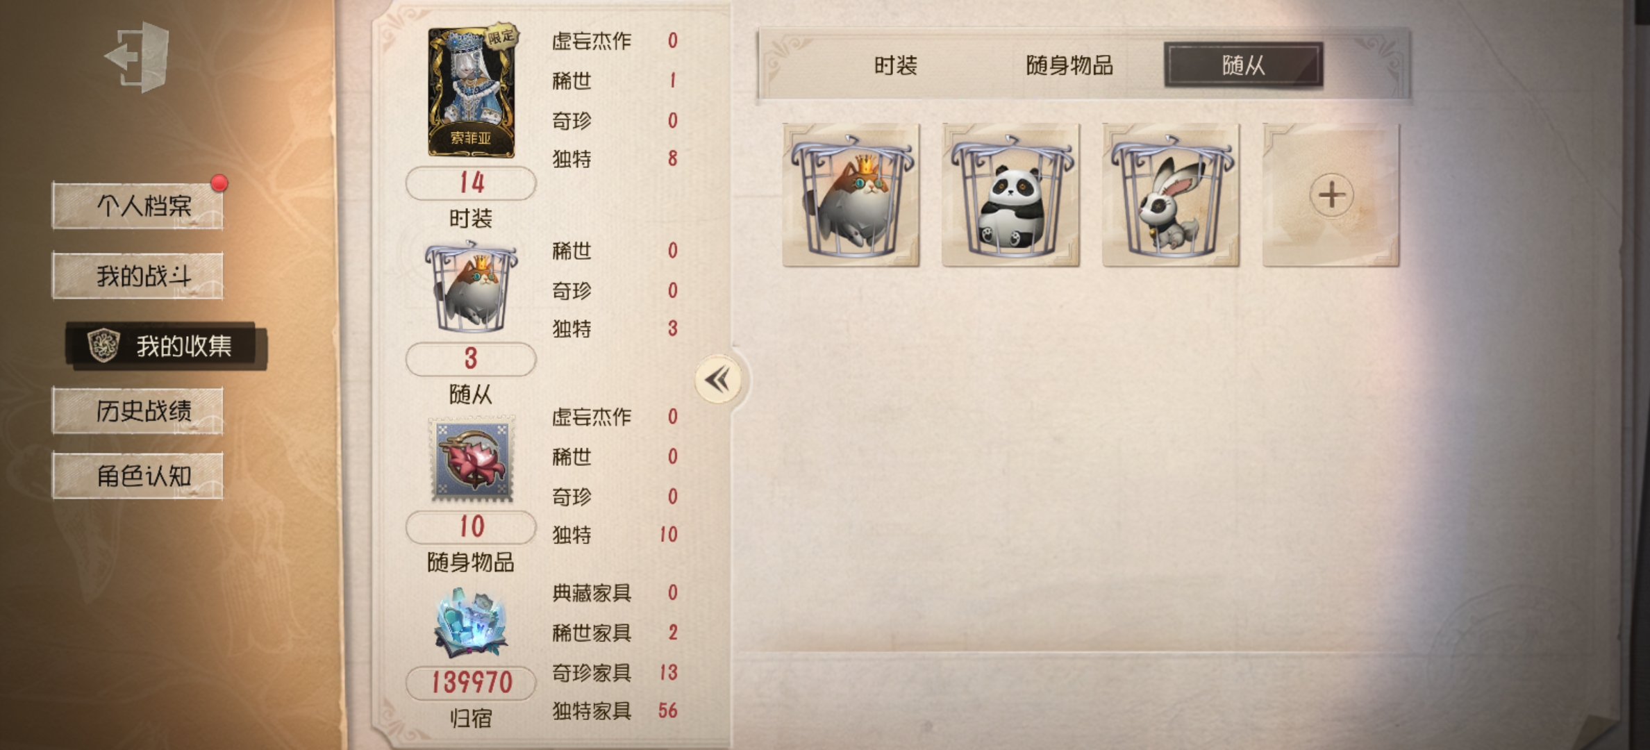1650x750 pixels.
Task: Select the panda follower in cage
Action: pyautogui.click(x=1011, y=195)
